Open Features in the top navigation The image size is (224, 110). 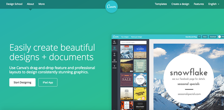(x=199, y=4)
